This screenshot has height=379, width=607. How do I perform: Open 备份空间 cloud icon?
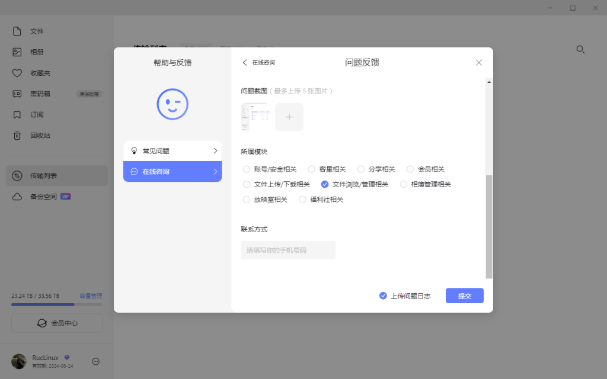pyautogui.click(x=17, y=197)
